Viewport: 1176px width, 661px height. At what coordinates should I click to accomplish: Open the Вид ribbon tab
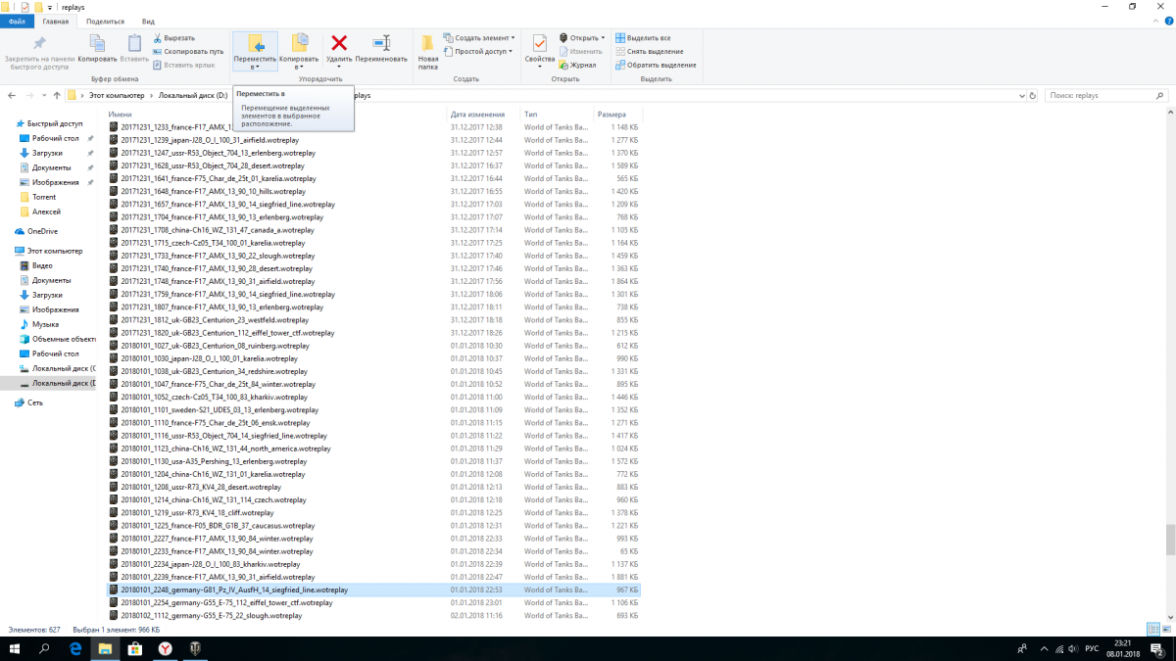(x=148, y=21)
